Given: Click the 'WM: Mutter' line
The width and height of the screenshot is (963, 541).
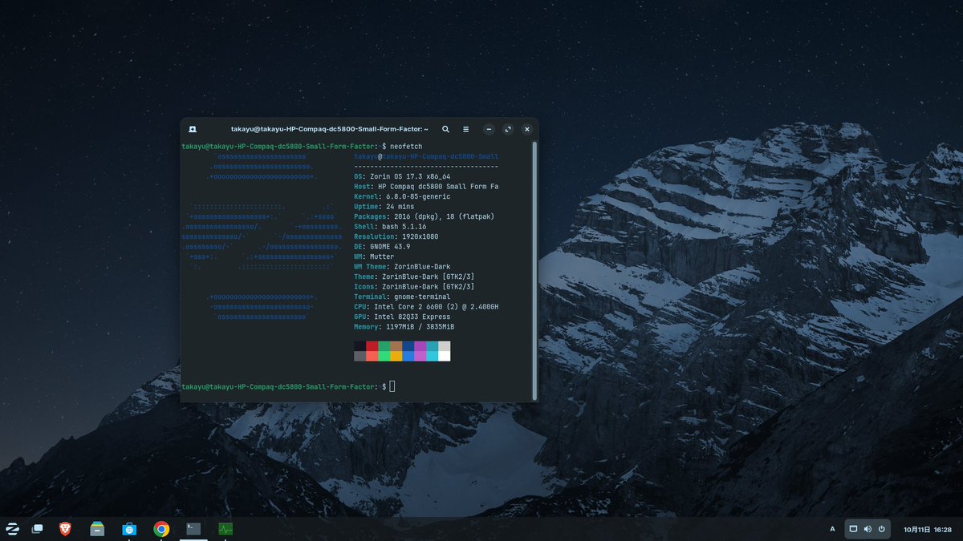Looking at the screenshot, I should (374, 256).
